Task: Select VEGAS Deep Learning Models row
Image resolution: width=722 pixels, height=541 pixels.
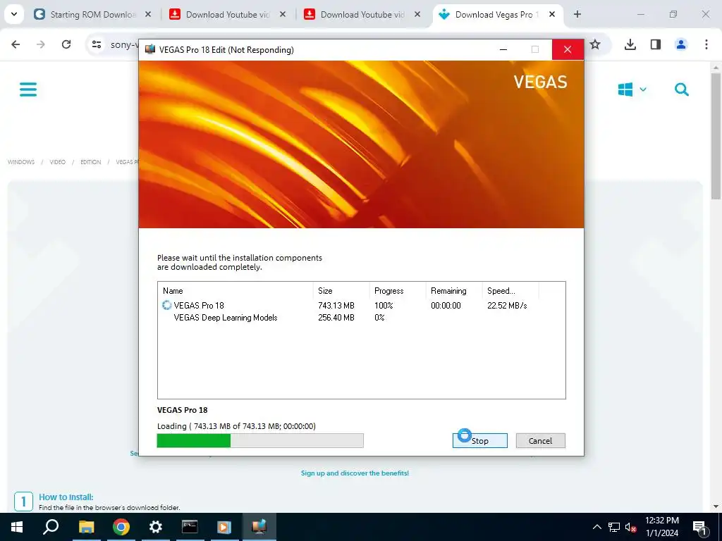Action: [x=362, y=318]
